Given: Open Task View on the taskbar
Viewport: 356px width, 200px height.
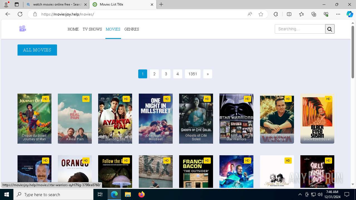Looking at the screenshot, I should coord(100,194).
